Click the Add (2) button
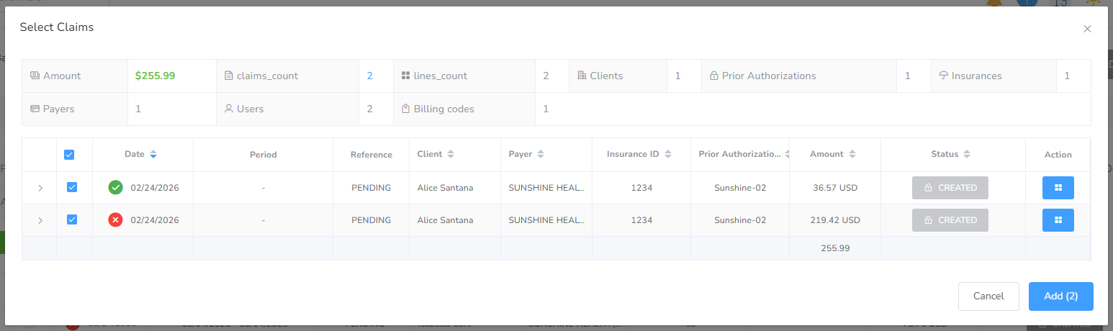This screenshot has width=1113, height=331. coord(1060,296)
